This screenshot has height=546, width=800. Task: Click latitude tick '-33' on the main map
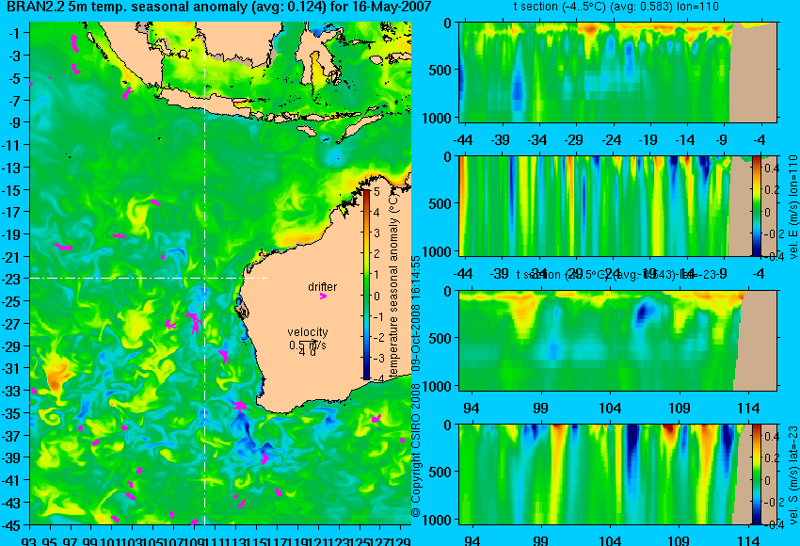[11, 391]
